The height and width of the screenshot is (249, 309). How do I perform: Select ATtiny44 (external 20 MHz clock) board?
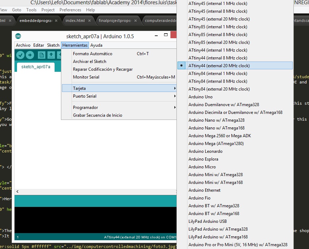click(x=235, y=66)
